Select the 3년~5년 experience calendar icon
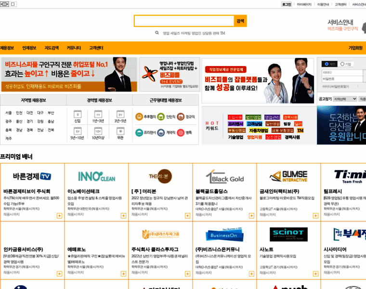This screenshot has height=289, width=366. [x=120, y=114]
